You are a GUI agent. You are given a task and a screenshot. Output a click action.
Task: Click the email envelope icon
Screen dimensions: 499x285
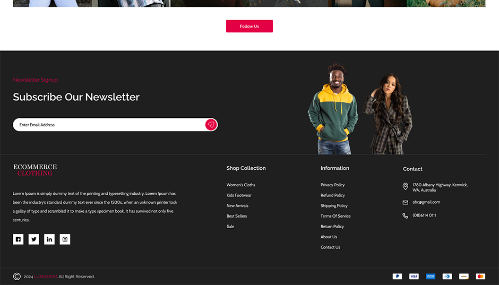(x=406, y=202)
